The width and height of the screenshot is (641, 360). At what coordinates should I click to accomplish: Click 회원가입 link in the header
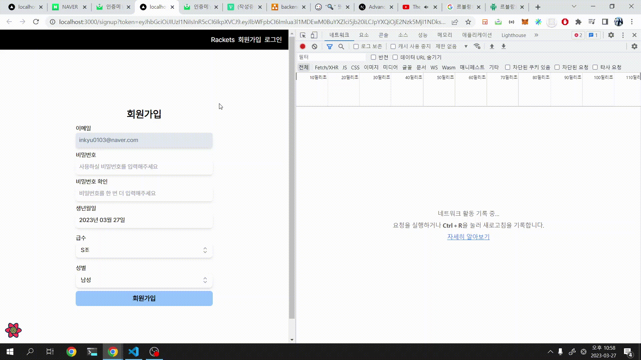coord(249,40)
